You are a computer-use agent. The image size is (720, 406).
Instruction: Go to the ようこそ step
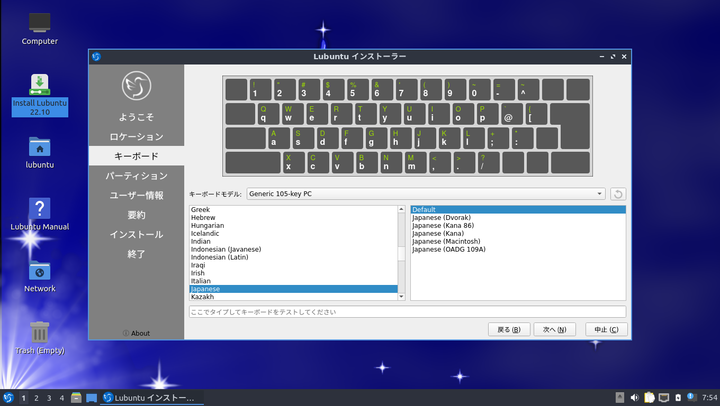[x=137, y=117]
